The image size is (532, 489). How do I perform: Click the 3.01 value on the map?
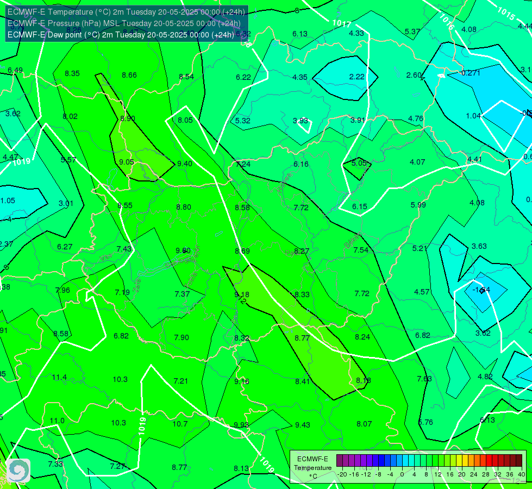pos(66,203)
